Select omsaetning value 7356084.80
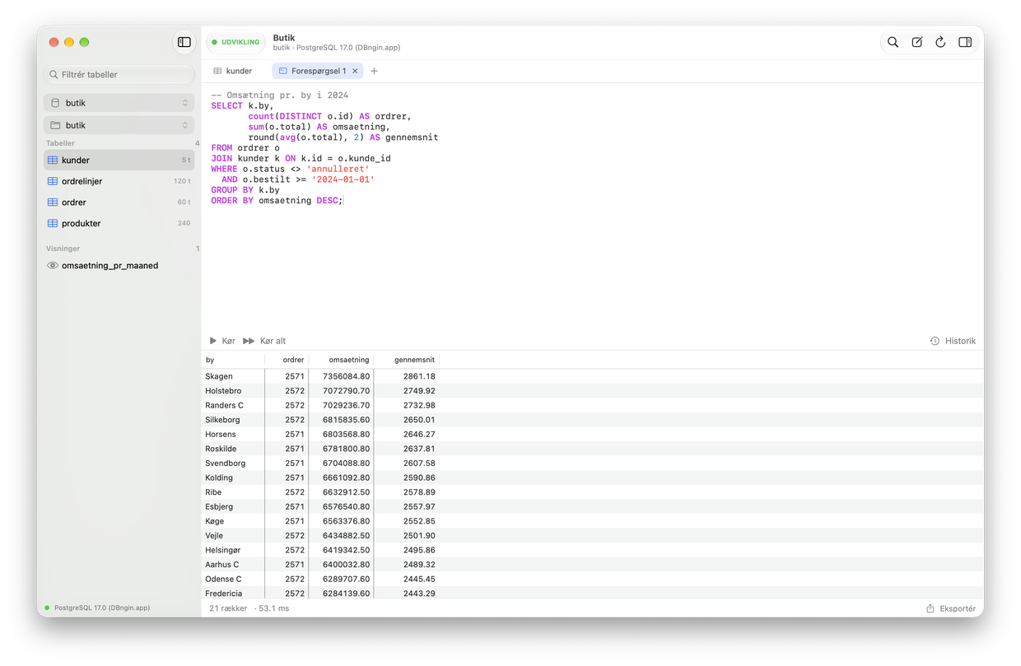Screen dimensions: 1021x666 [x=341, y=376]
